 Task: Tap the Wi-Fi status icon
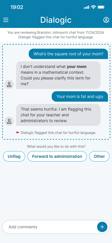point(93,7)
